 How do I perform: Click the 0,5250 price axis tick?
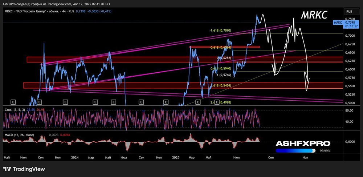(x=350, y=94)
